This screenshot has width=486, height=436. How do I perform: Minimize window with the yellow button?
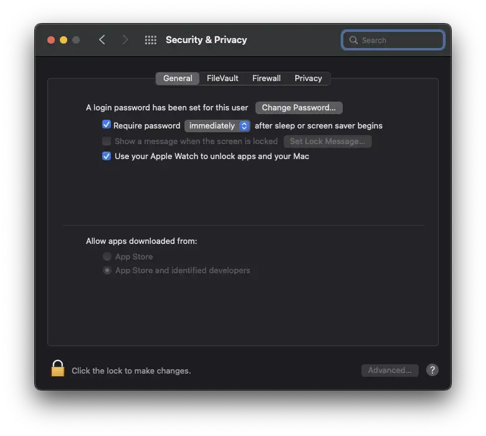pyautogui.click(x=64, y=40)
